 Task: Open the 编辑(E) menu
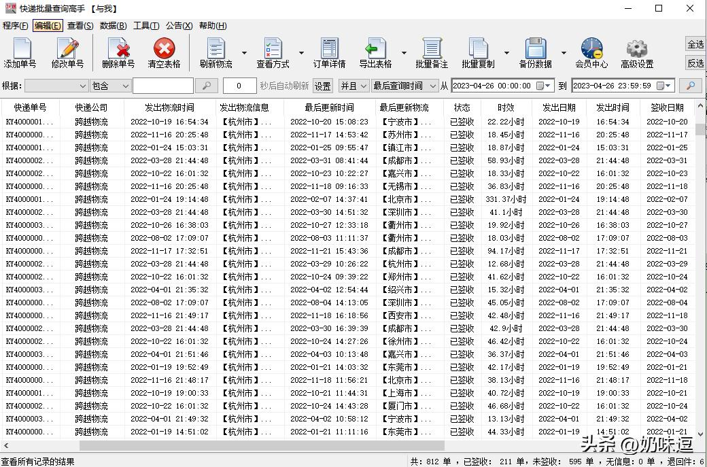(x=48, y=26)
